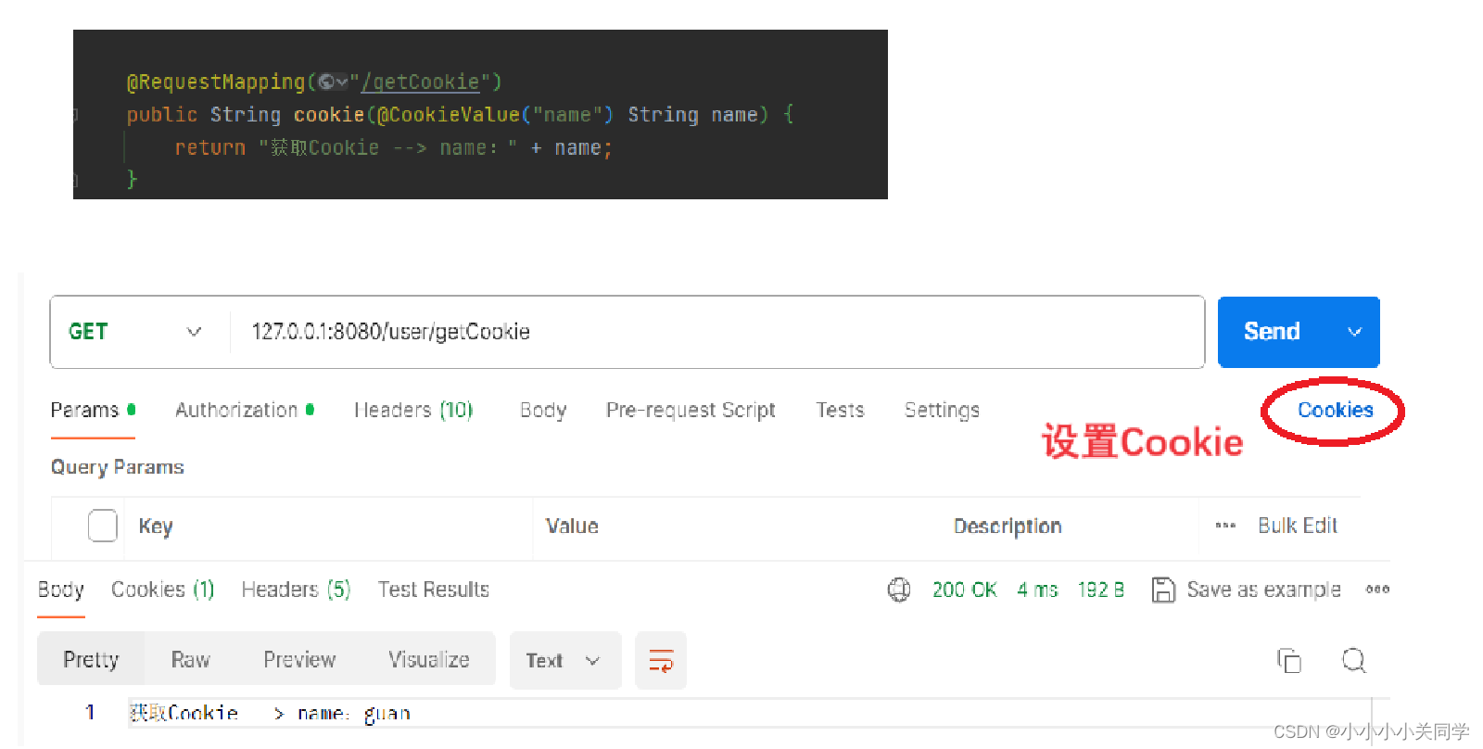Switch to response Body tab
Viewport: 1483px width, 749px height.
coord(61,590)
